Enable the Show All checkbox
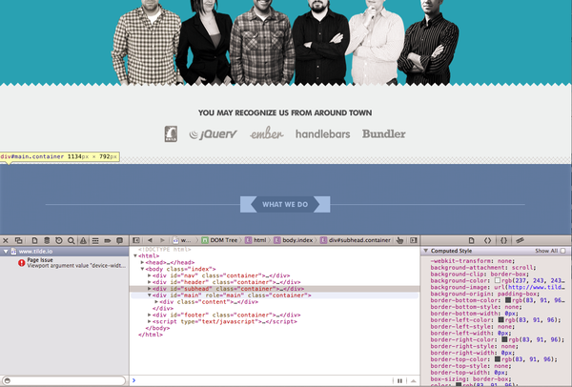 click(x=563, y=251)
